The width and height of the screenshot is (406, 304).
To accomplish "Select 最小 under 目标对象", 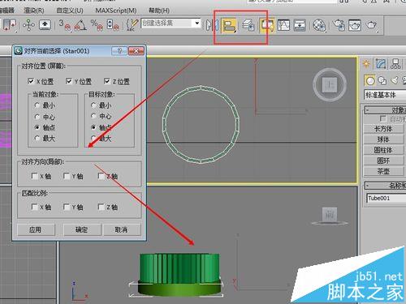I will [x=93, y=105].
